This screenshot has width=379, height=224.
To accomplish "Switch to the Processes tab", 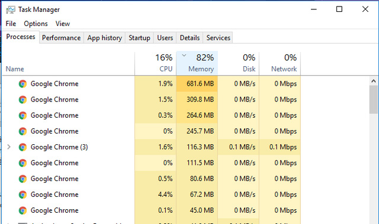I will click(21, 37).
